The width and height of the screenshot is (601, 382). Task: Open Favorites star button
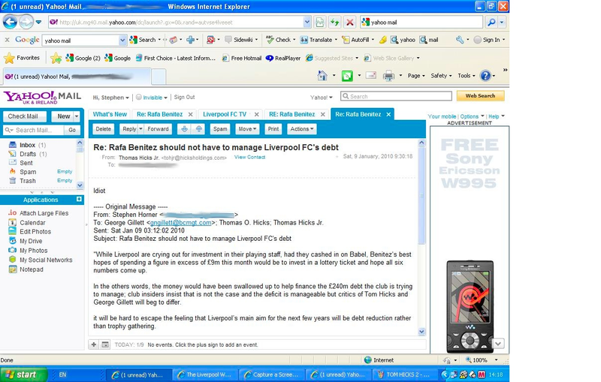tap(22, 59)
